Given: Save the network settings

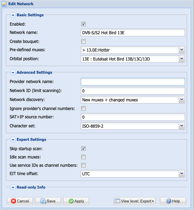Looking at the screenshot, I should (x=48, y=201).
